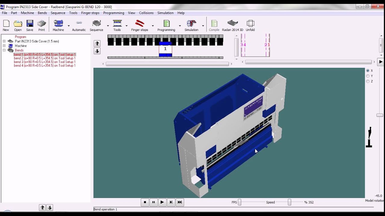The image size is (385, 216).
Task: Click the Compile toolbar icon
Action: pyautogui.click(x=214, y=24)
